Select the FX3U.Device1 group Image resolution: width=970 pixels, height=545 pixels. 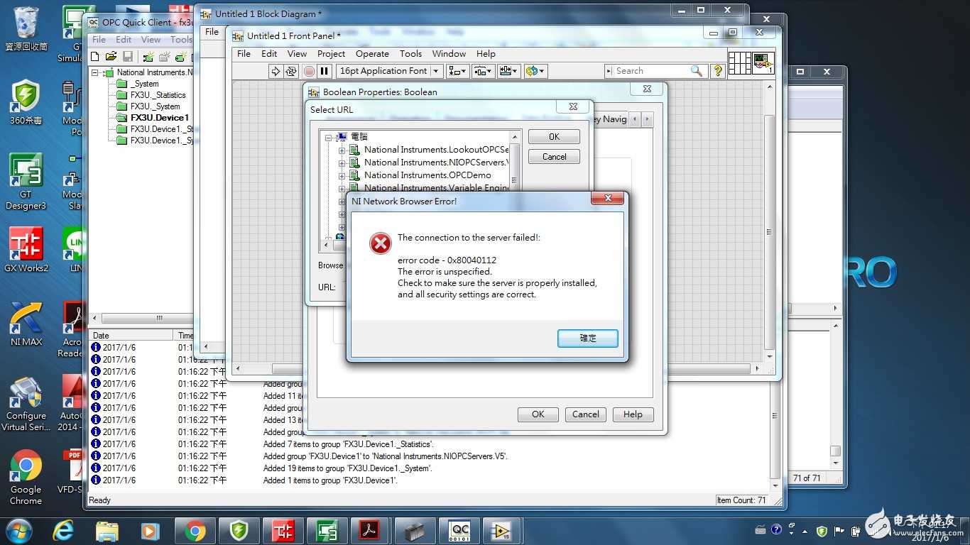coord(160,118)
